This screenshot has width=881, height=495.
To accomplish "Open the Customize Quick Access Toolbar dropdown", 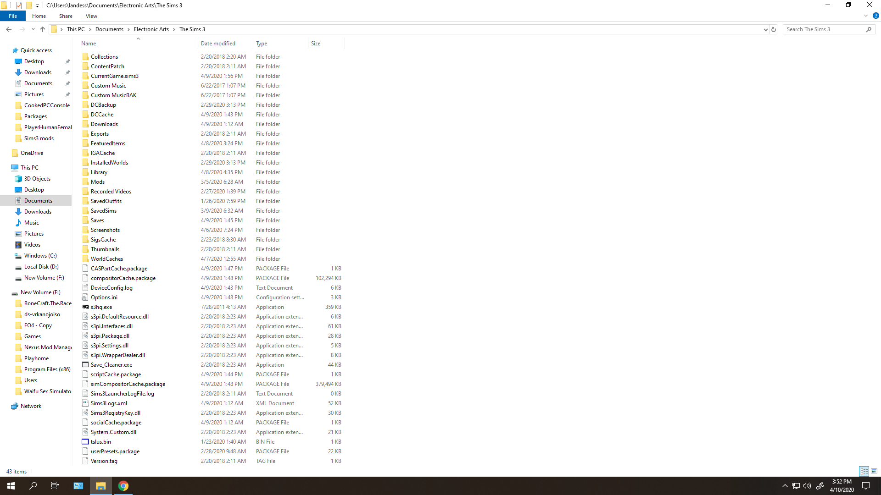I will [37, 5].
